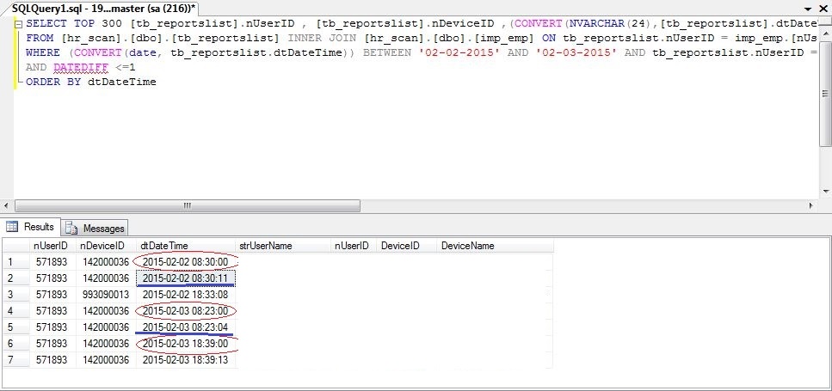The height and width of the screenshot is (391, 832).
Task: Click cell 2015-02-02 08:30:00
Action: pyautogui.click(x=186, y=262)
